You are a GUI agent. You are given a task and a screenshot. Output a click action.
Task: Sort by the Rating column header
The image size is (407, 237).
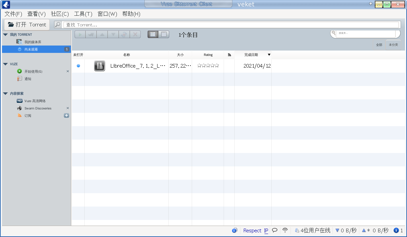(208, 55)
